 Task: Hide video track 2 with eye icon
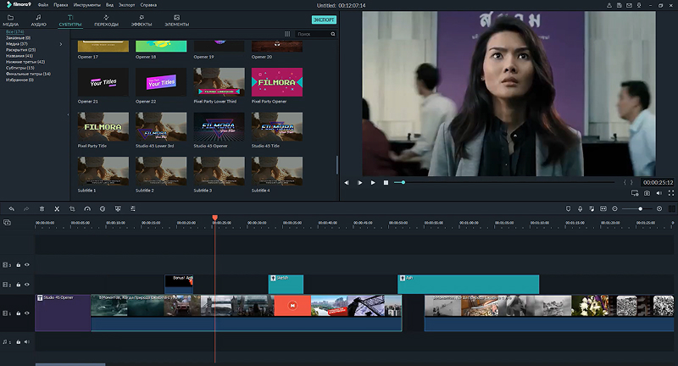[27, 285]
